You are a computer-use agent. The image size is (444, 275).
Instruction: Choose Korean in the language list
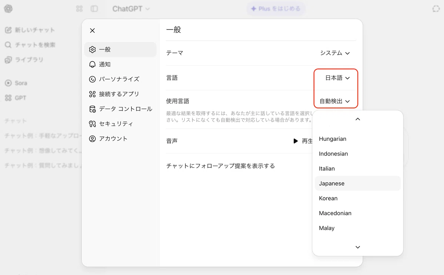click(358, 198)
